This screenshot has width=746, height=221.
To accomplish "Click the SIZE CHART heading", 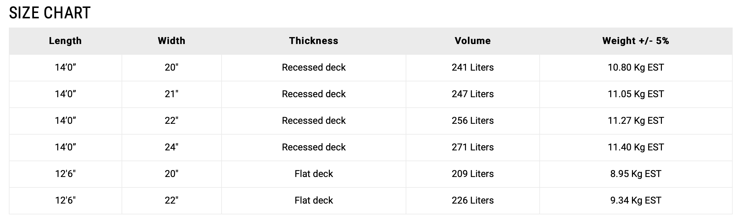I will click(50, 13).
